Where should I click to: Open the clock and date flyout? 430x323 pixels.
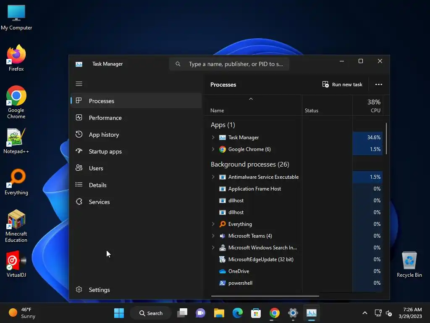pyautogui.click(x=410, y=313)
